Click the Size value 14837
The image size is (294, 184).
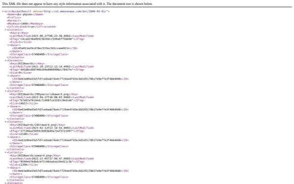click(x=24, y=104)
